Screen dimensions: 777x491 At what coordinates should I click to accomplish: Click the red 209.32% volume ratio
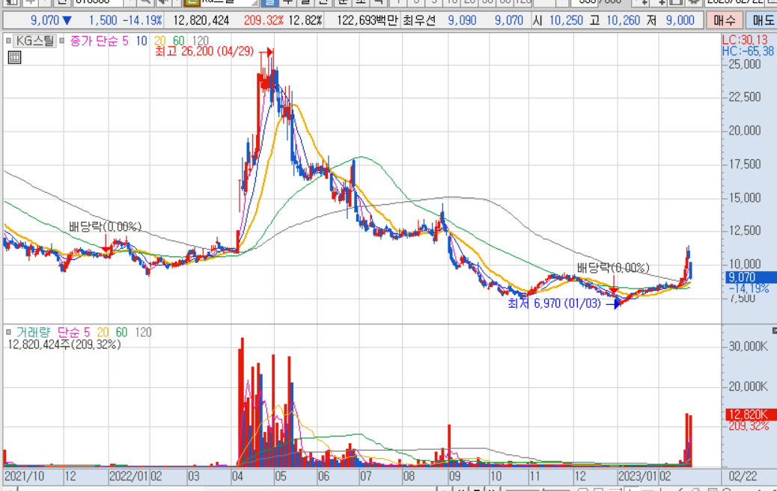coord(263,20)
